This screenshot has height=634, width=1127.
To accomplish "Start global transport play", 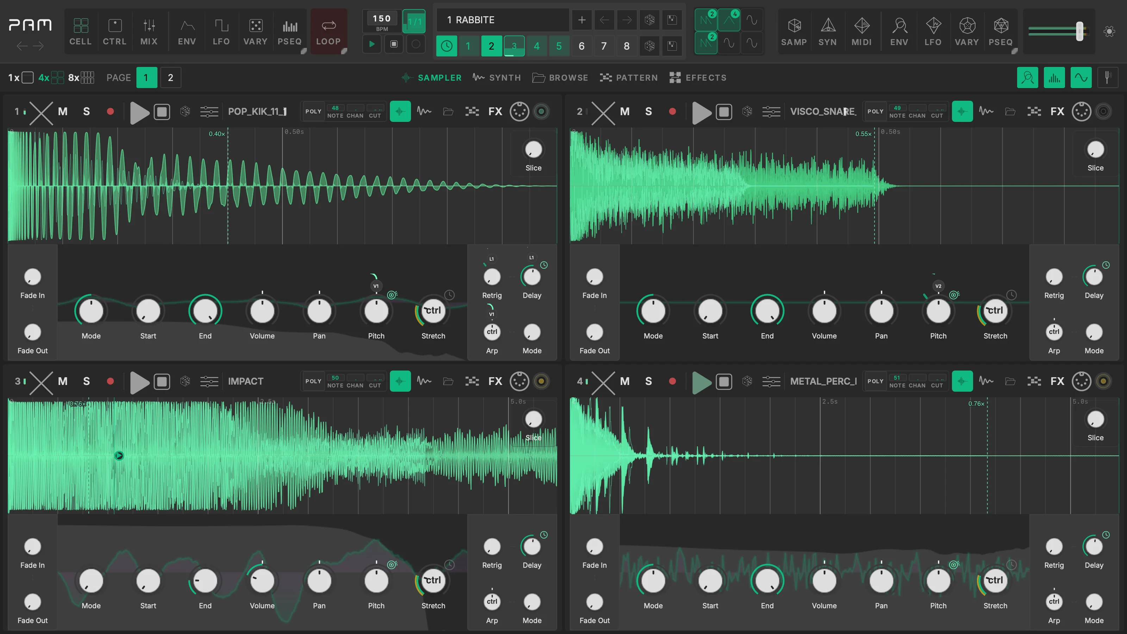I will (x=372, y=44).
